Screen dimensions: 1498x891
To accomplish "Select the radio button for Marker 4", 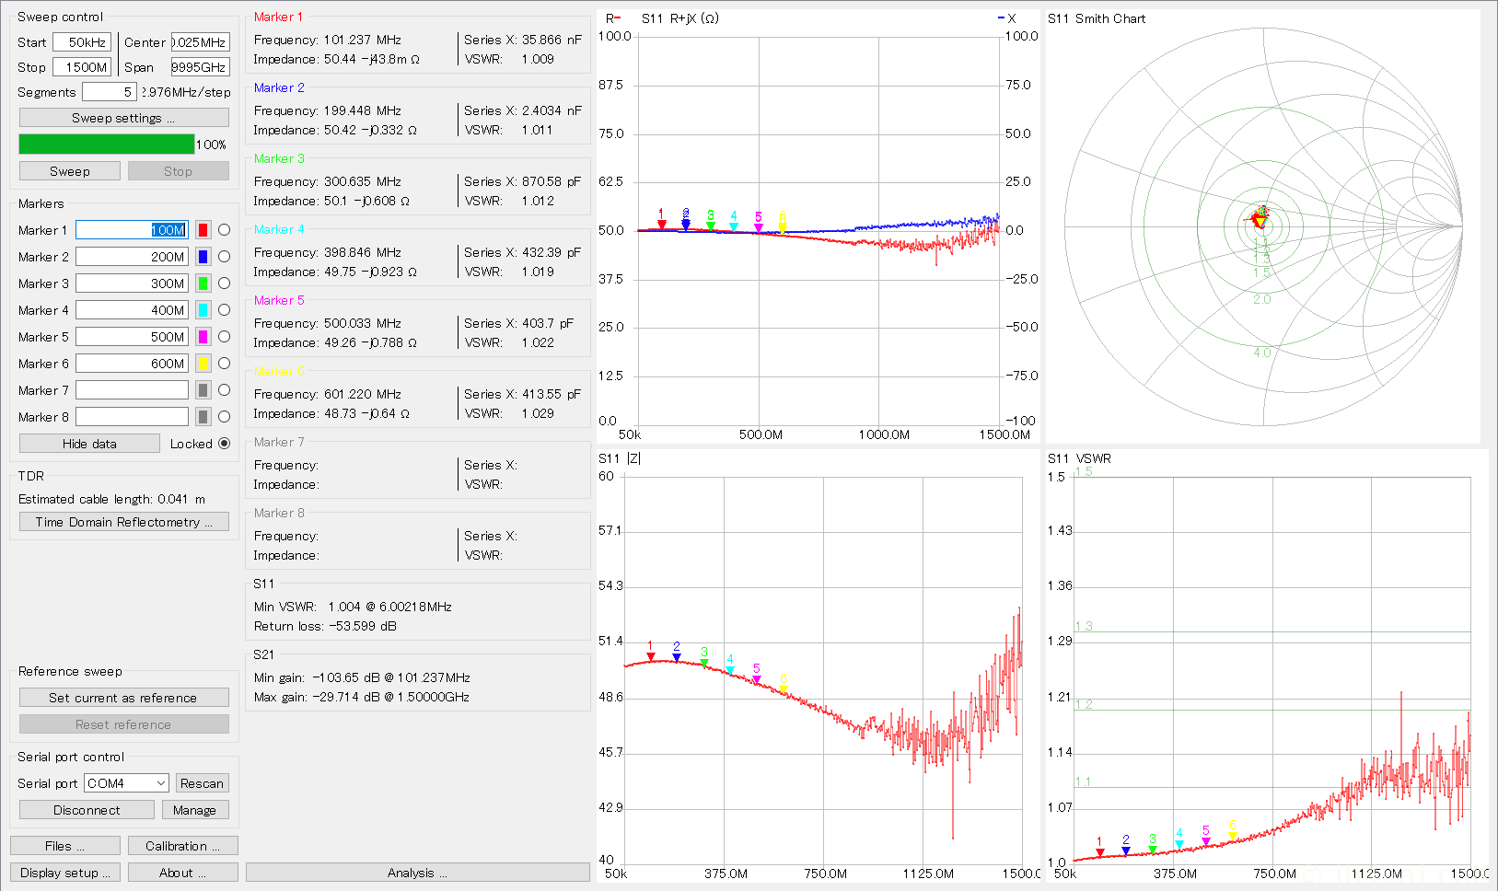I will pyautogui.click(x=224, y=310).
